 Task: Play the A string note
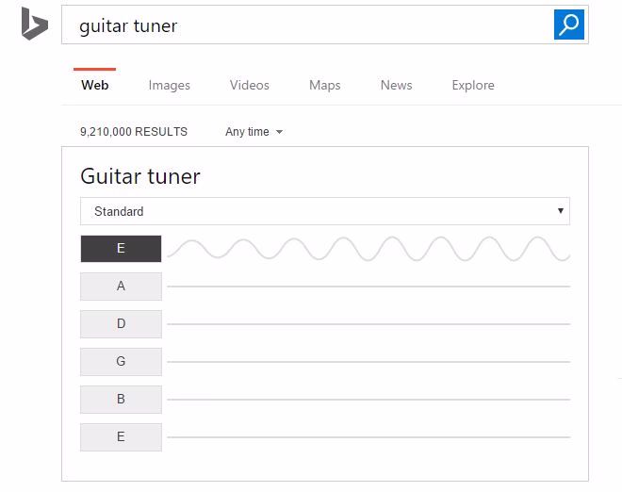121,287
